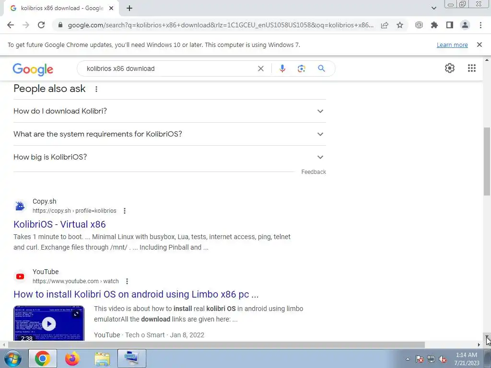Screen dimensions: 491x368
Task: Click the horizontal scrollbar thumb
Action: click(216, 345)
